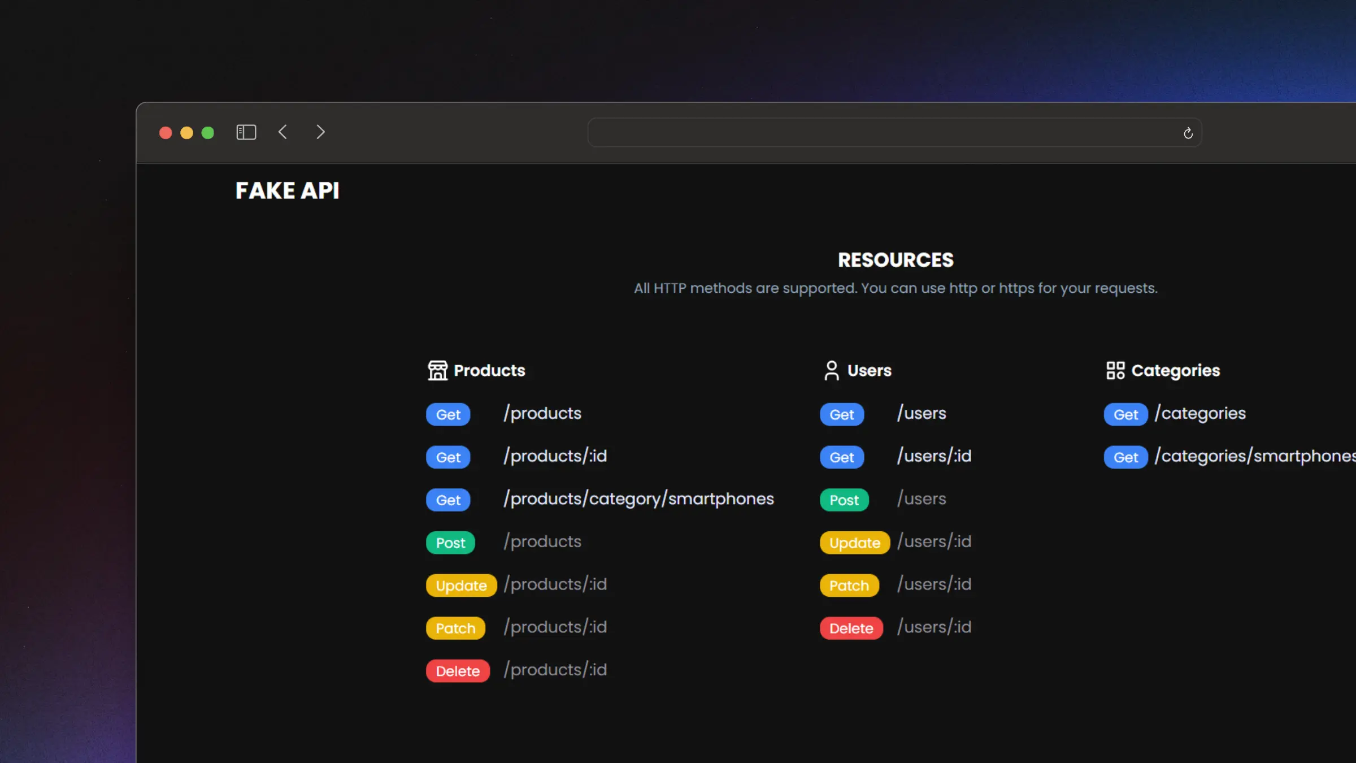Open the Get /products/:id endpoint link
Viewport: 1356px width, 763px height.
(555, 456)
